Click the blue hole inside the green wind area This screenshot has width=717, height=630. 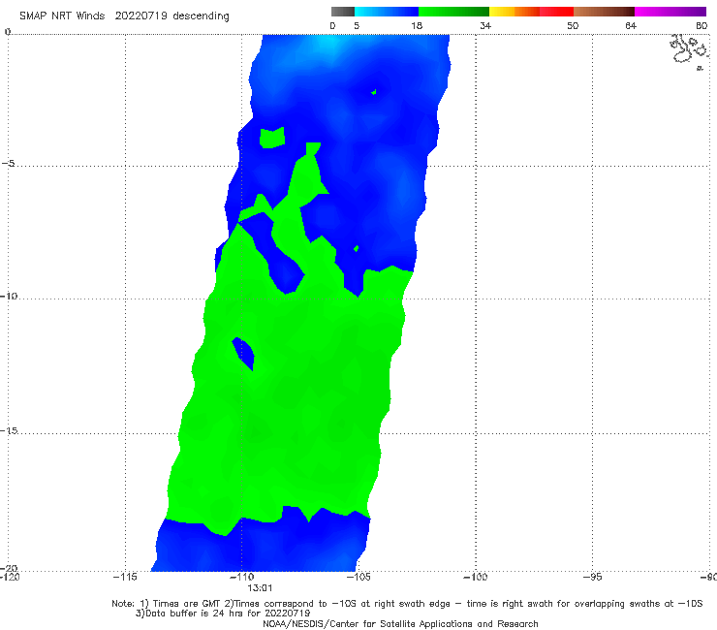243,353
